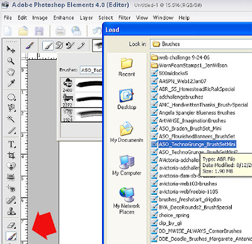Select the Brush tool in toolbox
Viewport: 252px width, 244px height.
tap(11, 236)
